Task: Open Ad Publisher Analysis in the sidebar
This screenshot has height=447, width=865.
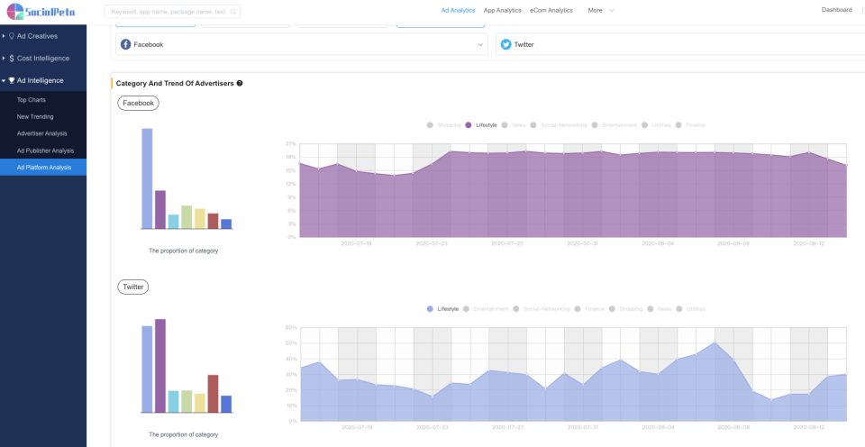Action: (43, 151)
